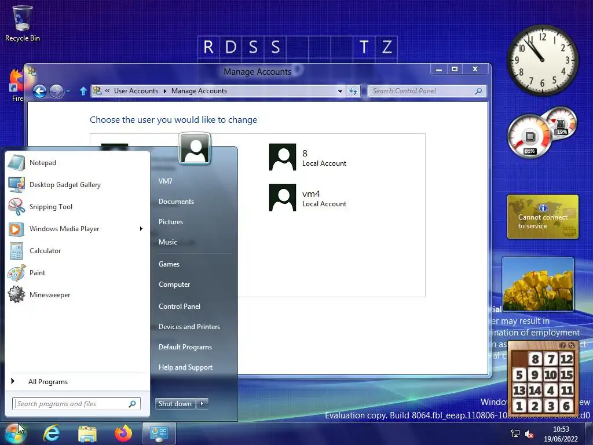This screenshot has width=593, height=445.
Task: Expand All Programs list
Action: (x=78, y=381)
